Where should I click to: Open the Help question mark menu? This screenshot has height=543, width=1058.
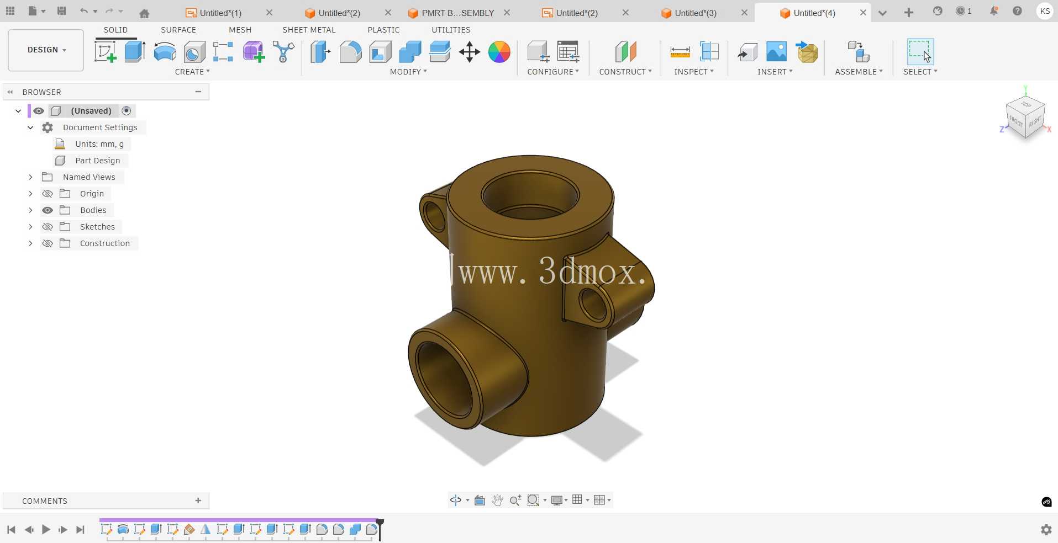click(x=1017, y=11)
